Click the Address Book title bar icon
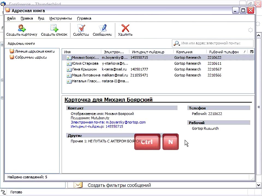The height and width of the screenshot is (196, 262). point(8,10)
